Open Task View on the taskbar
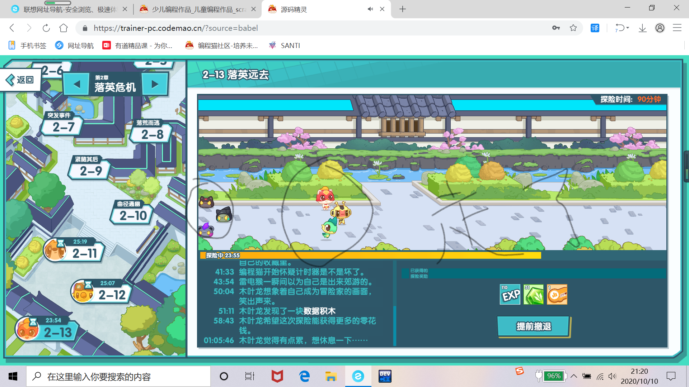 click(249, 376)
